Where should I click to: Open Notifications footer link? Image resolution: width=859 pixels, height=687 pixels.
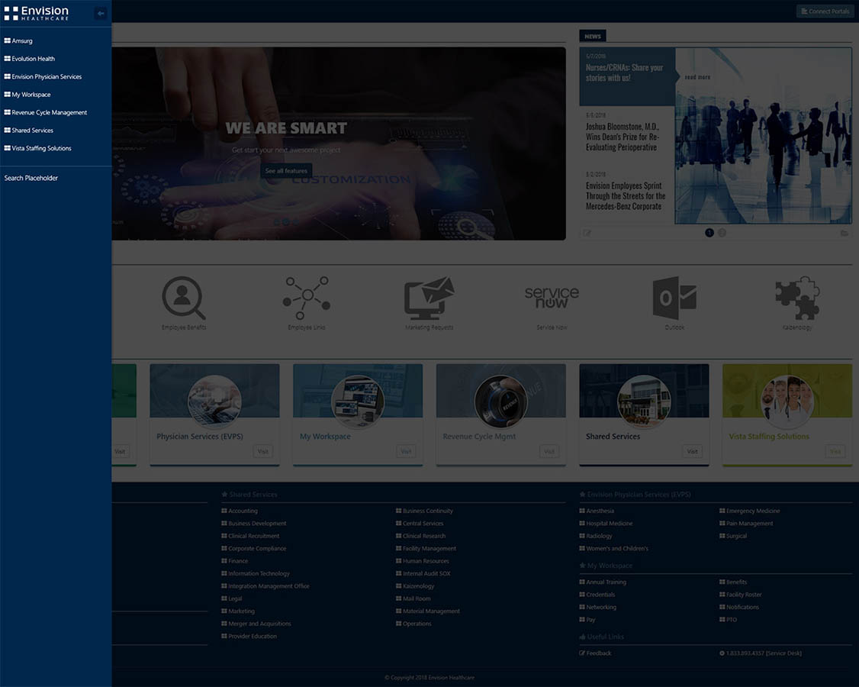point(739,608)
